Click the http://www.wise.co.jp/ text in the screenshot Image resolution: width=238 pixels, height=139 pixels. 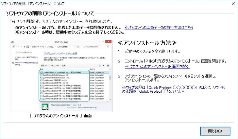tap(88, 108)
